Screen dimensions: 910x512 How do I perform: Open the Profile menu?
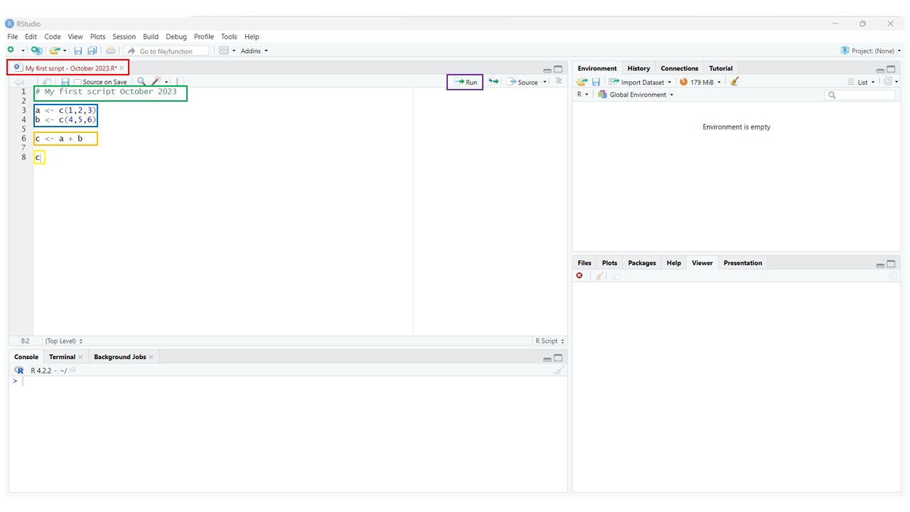[204, 37]
